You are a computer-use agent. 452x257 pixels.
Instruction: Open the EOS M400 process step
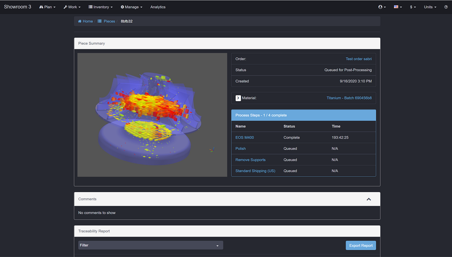tap(245, 137)
